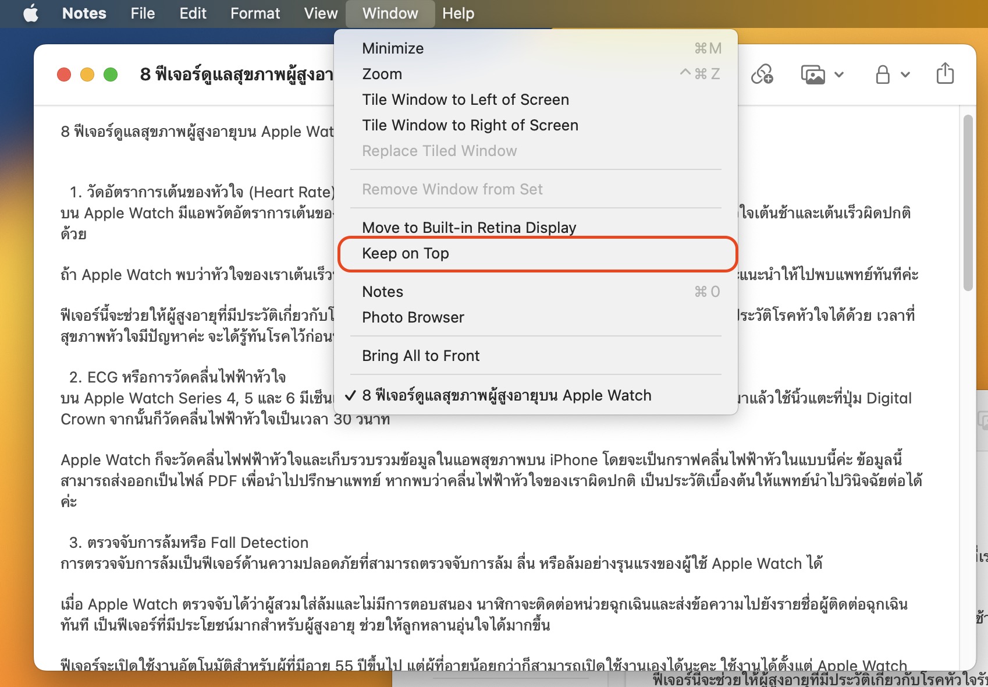Toggle Keep on Top in Window menu
The height and width of the screenshot is (687, 988).
[x=406, y=254]
